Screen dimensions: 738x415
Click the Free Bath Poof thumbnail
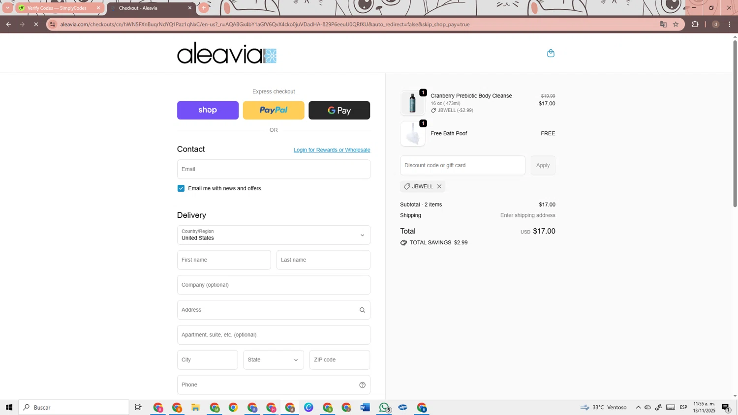tap(413, 134)
